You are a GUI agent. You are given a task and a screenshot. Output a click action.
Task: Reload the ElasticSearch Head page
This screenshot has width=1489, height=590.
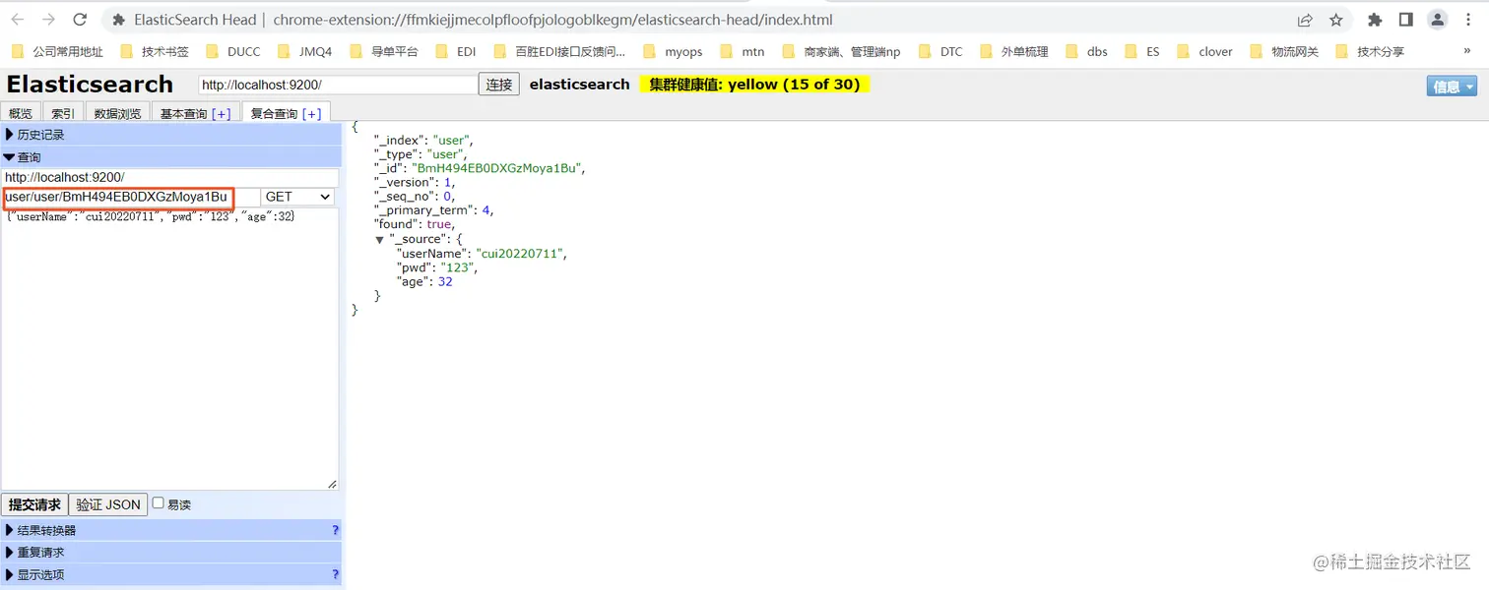(80, 20)
